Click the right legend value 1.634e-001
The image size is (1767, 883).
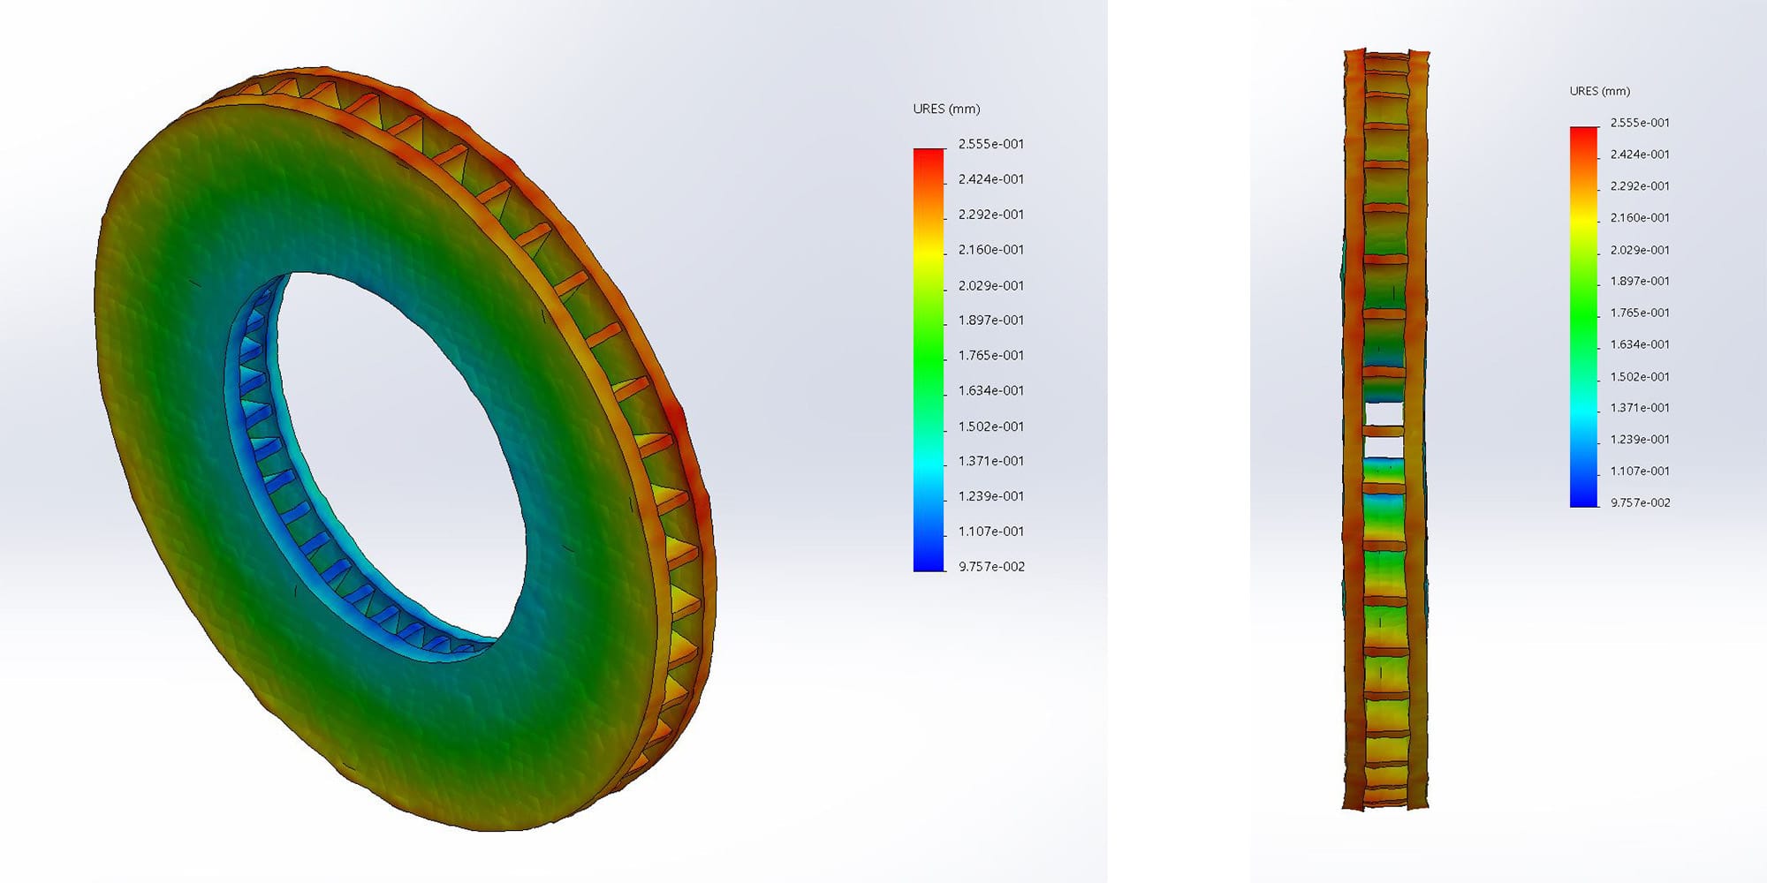click(1640, 344)
